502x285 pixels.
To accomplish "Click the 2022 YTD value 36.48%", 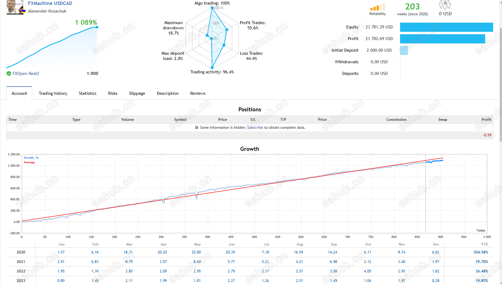I will (x=482, y=271).
